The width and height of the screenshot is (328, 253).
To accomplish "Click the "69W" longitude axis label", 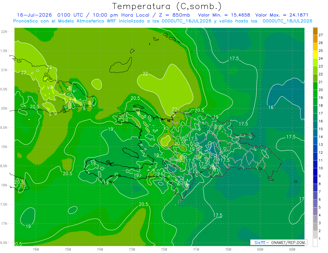I will 260,249.
